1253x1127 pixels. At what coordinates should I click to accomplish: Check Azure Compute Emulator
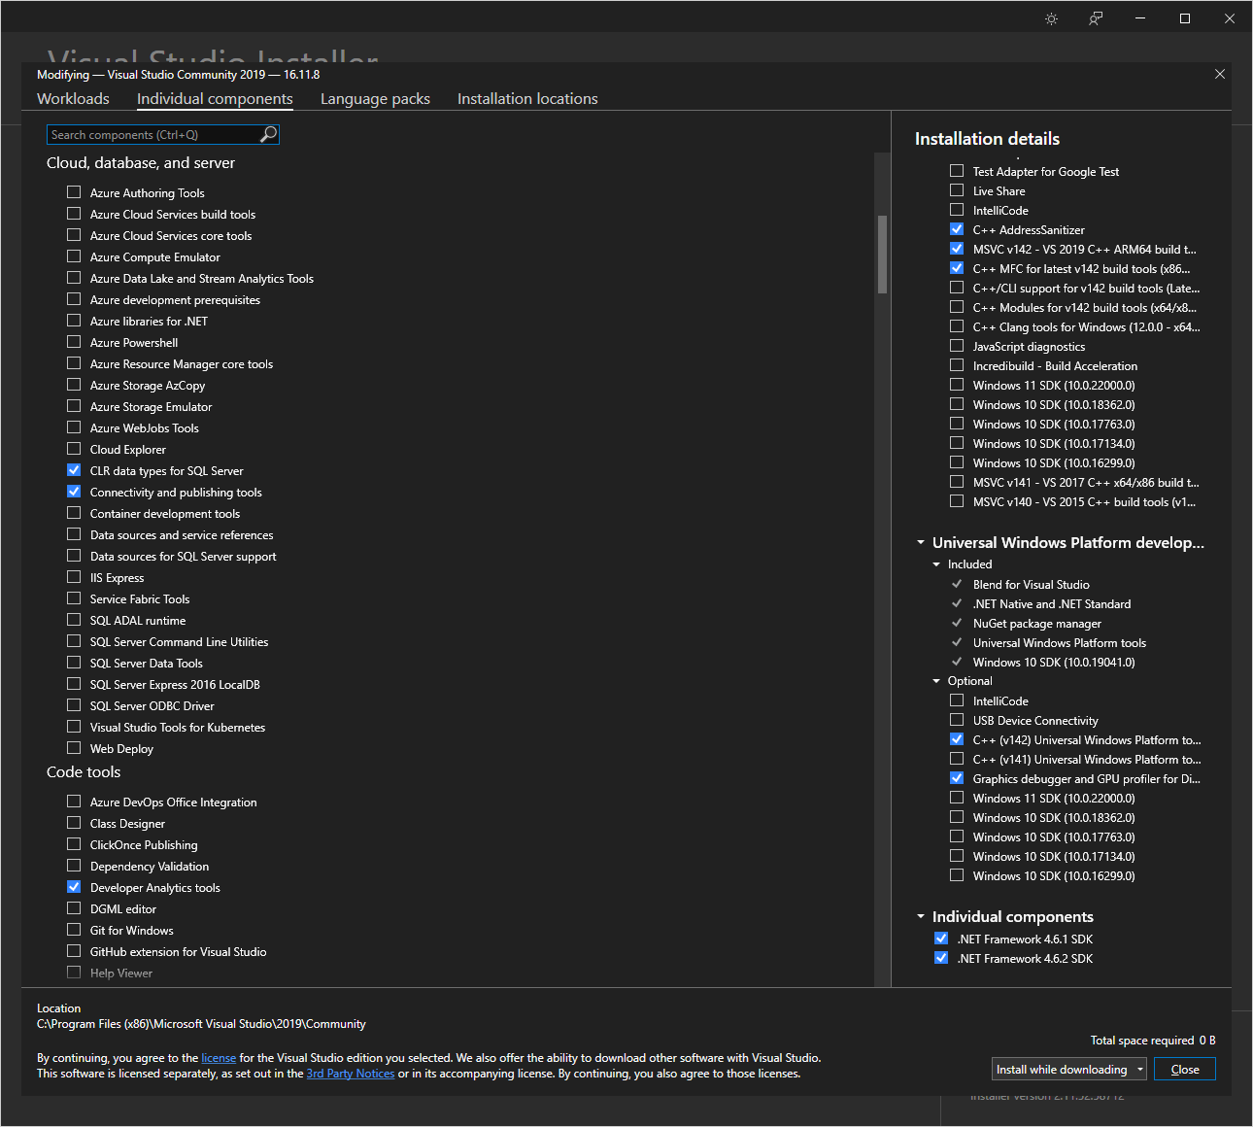point(74,256)
